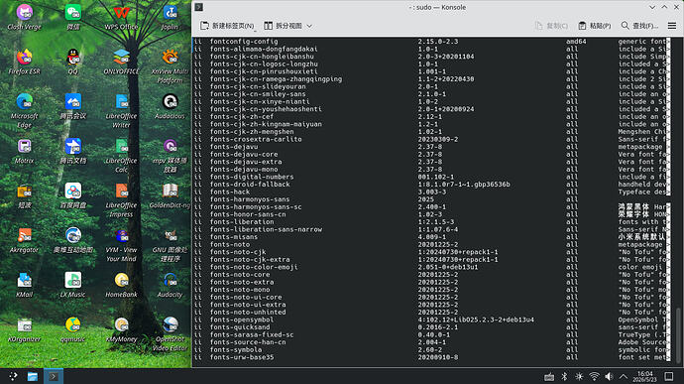Open the KMyMoney desktop icon
Viewport: 684px width, 384px height.
click(x=121, y=324)
